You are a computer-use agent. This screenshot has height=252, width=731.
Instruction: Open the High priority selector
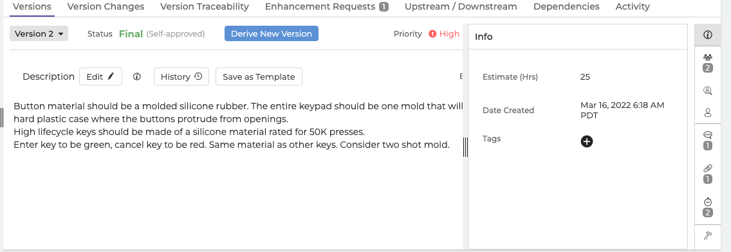tap(444, 33)
